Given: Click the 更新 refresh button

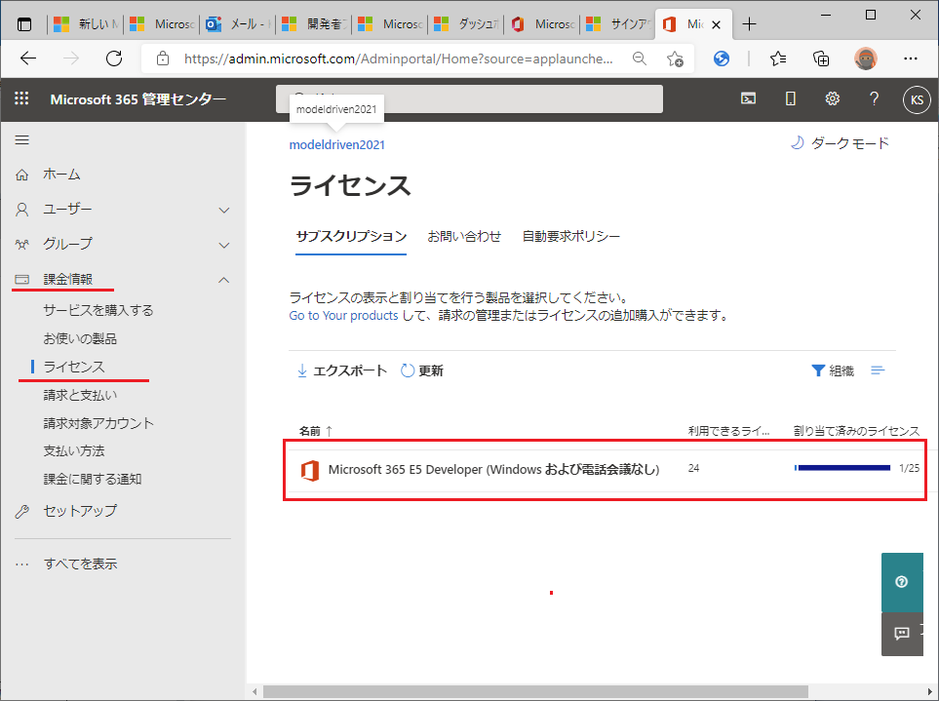Looking at the screenshot, I should pyautogui.click(x=422, y=370).
